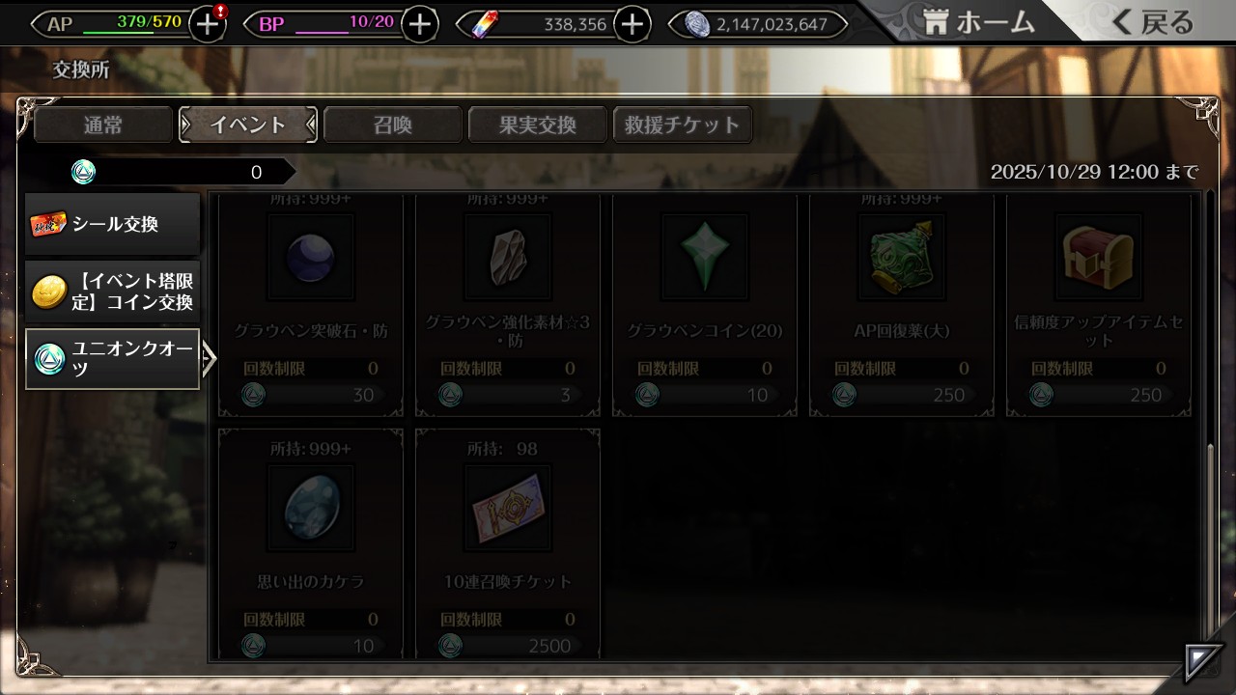Switch to the 通常 tab
This screenshot has width=1236, height=695.
(103, 125)
